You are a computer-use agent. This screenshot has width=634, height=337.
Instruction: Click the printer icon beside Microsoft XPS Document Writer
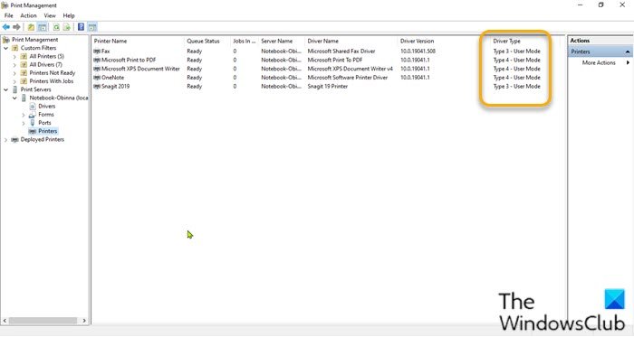(x=97, y=69)
